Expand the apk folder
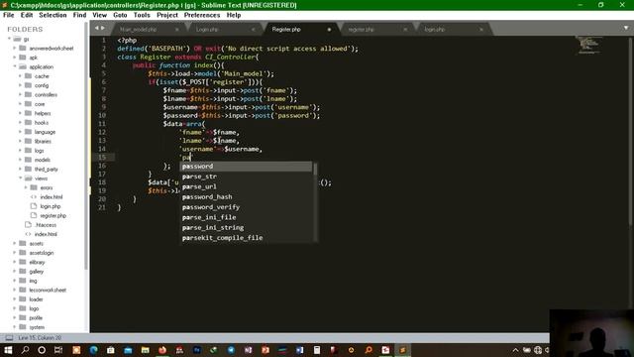The height and width of the screenshot is (357, 634). (15, 58)
